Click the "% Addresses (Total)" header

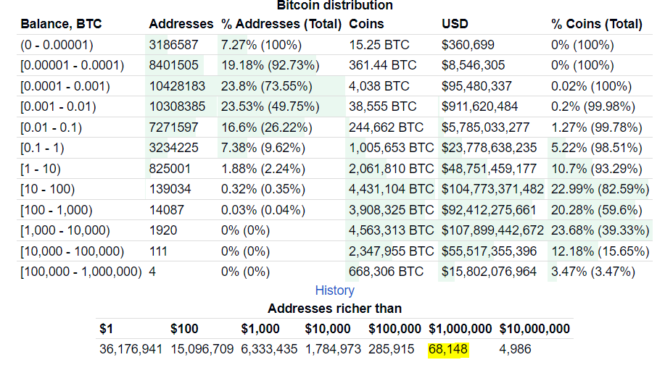(x=281, y=24)
